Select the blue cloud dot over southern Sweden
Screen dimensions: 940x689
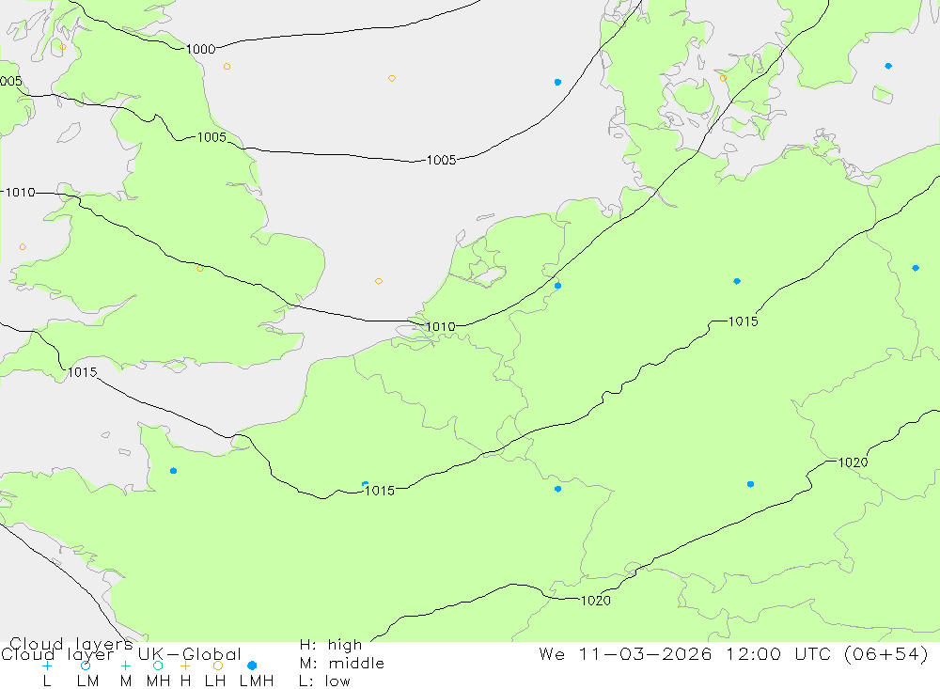[x=888, y=66]
